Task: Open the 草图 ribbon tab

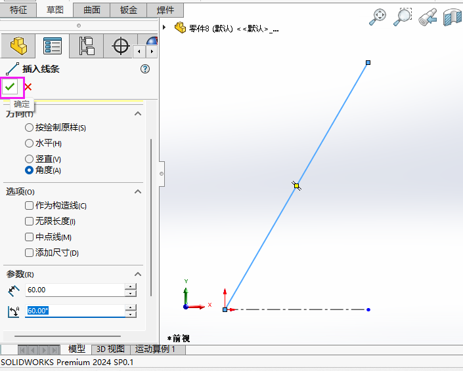Action: point(55,10)
